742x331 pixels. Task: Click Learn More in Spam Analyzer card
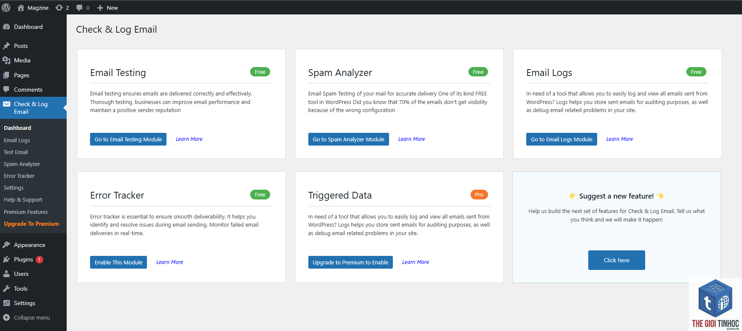point(412,139)
